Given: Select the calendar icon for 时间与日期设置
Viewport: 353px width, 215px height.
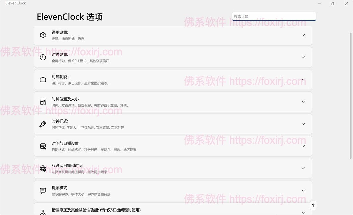Looking at the screenshot, I should [x=43, y=146].
